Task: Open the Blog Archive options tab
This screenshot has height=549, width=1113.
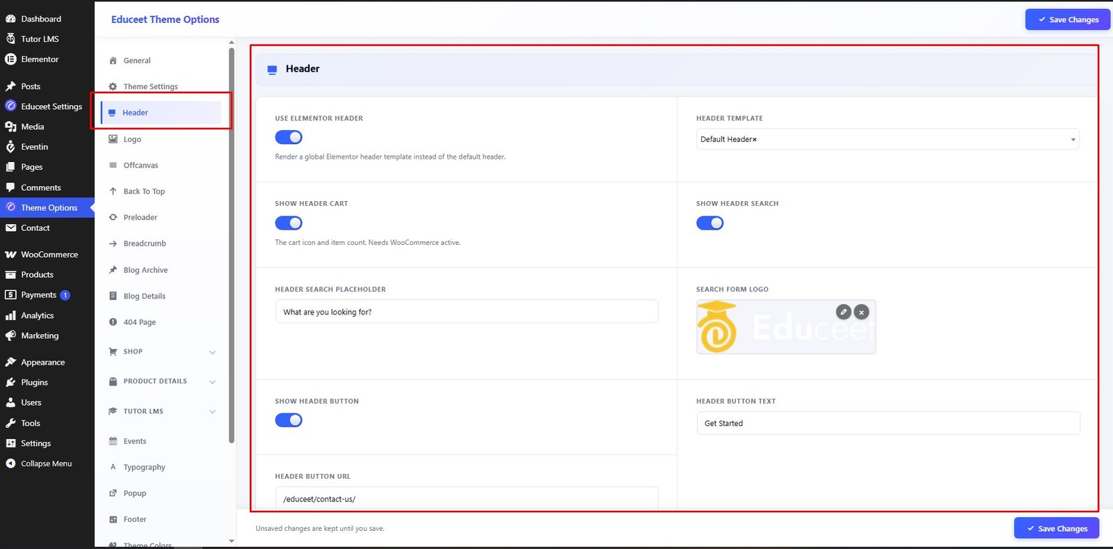Action: (x=161, y=270)
